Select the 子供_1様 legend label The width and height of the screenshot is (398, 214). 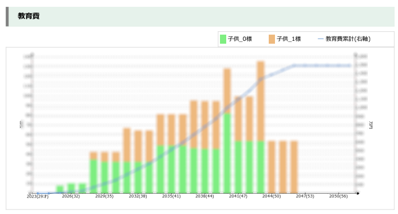(x=289, y=39)
